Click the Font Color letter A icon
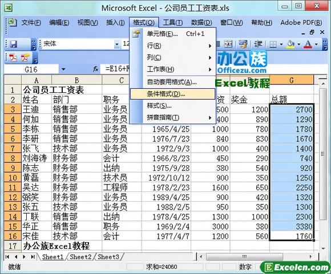This screenshot has width=331, height=274. point(308,44)
